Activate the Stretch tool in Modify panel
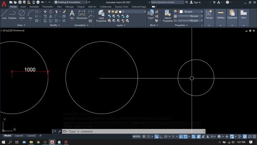 click(x=45, y=21)
